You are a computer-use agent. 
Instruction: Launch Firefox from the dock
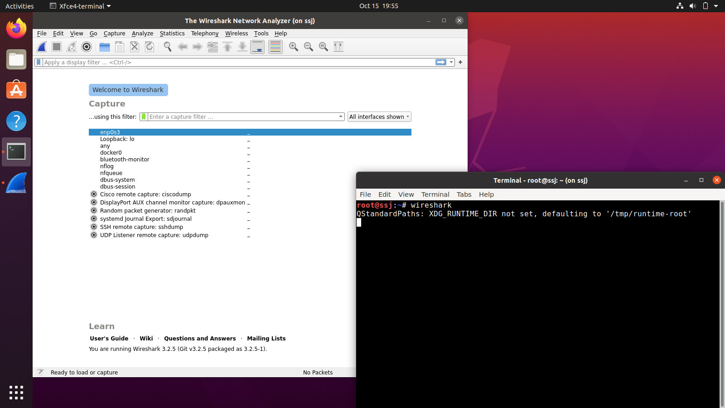tap(16, 29)
